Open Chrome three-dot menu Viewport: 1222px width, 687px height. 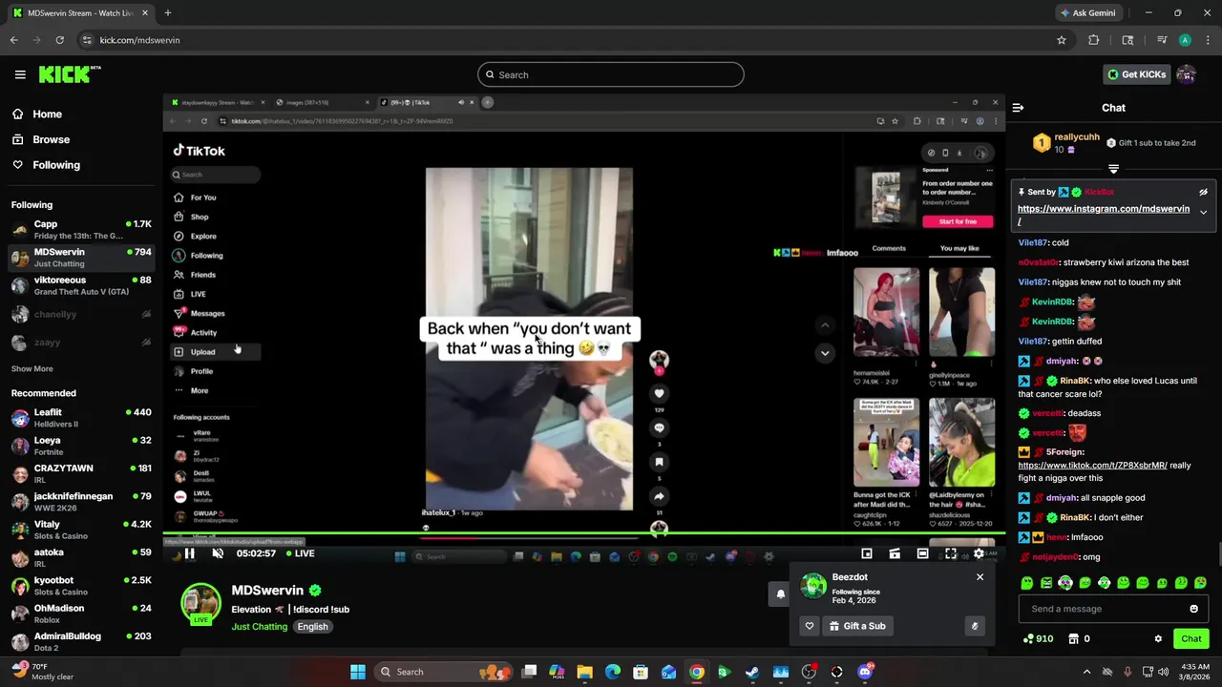tap(1207, 40)
